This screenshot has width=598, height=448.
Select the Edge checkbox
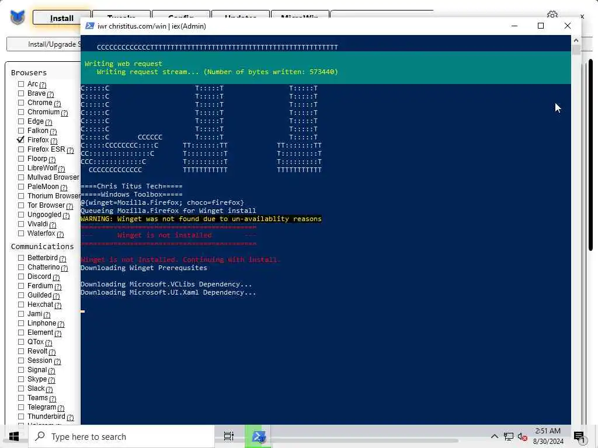point(21,121)
